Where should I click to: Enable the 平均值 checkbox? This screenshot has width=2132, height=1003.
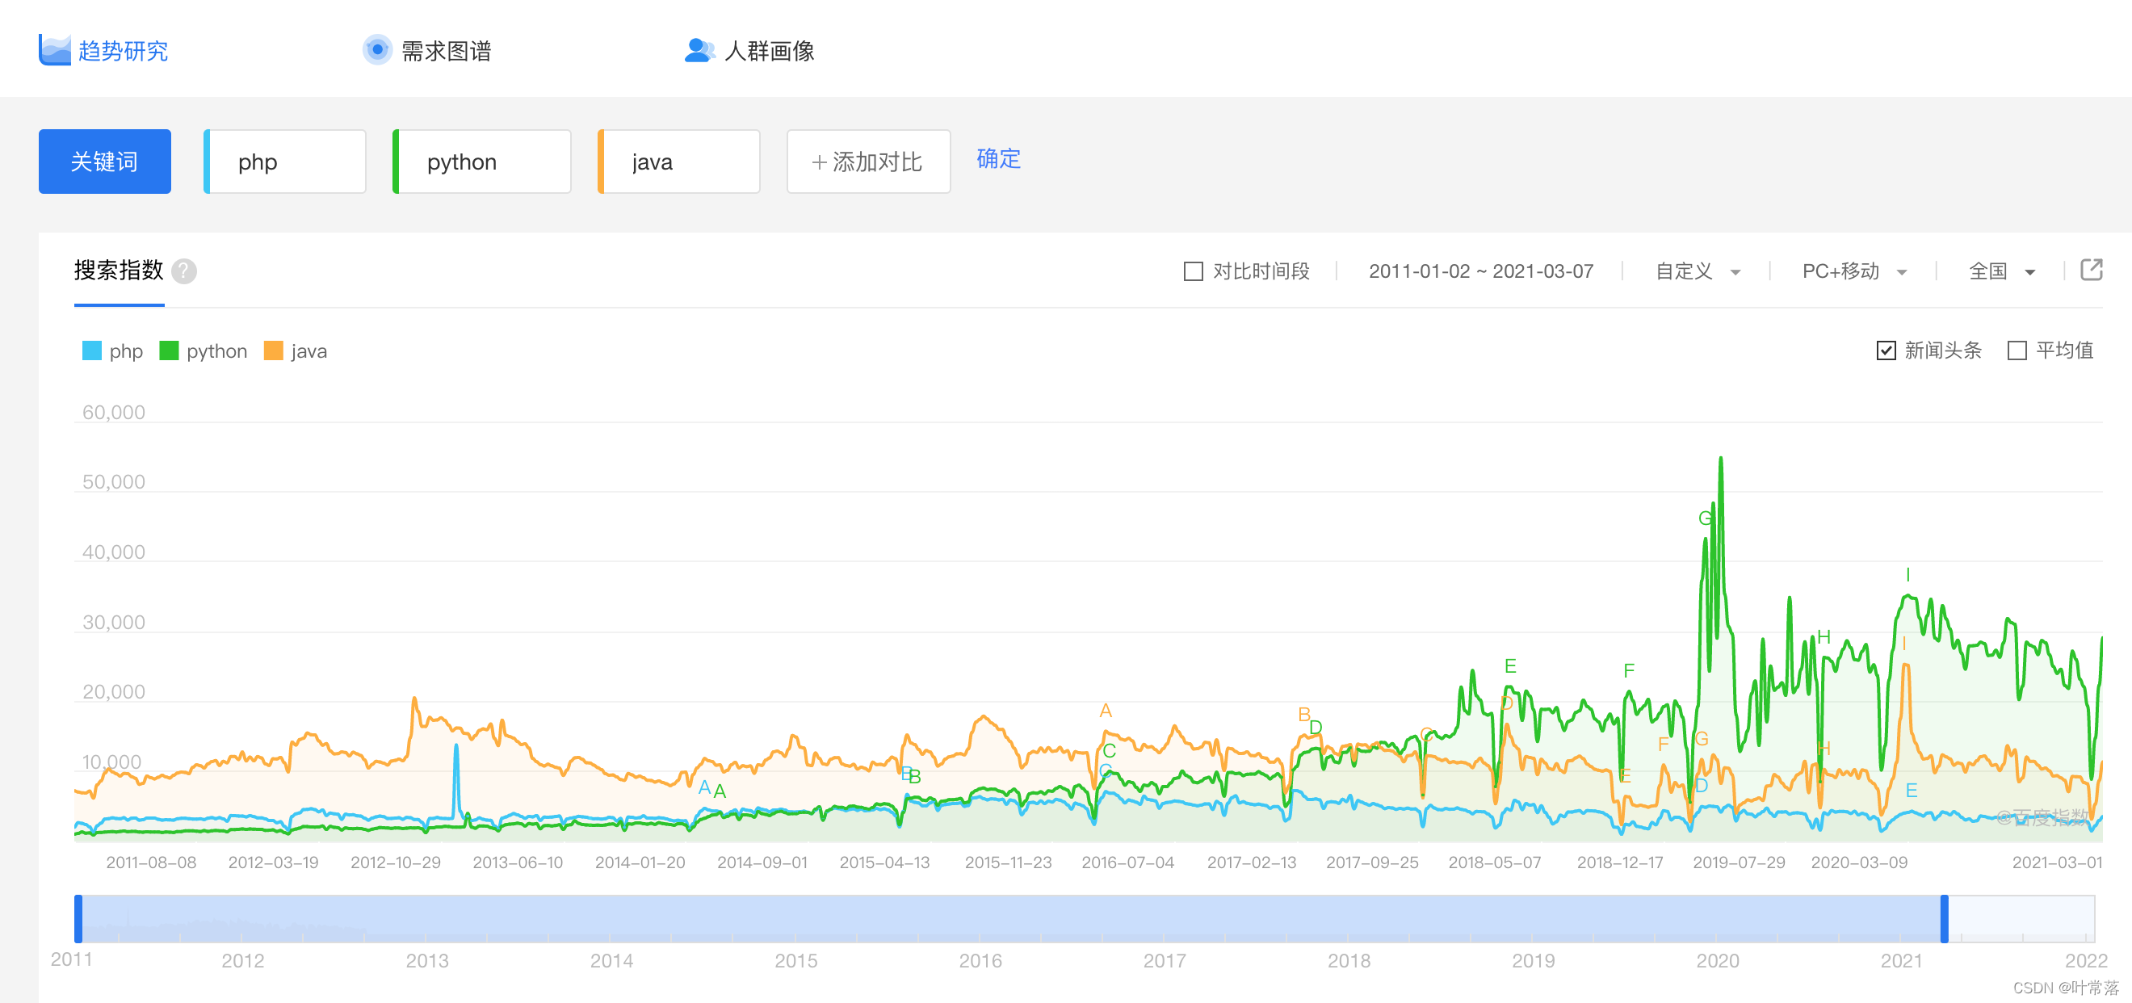point(2017,350)
